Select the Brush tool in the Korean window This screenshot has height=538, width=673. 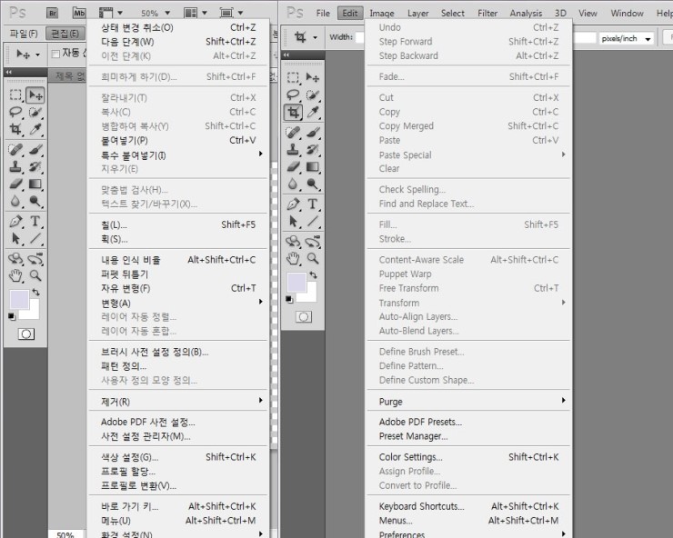point(35,150)
